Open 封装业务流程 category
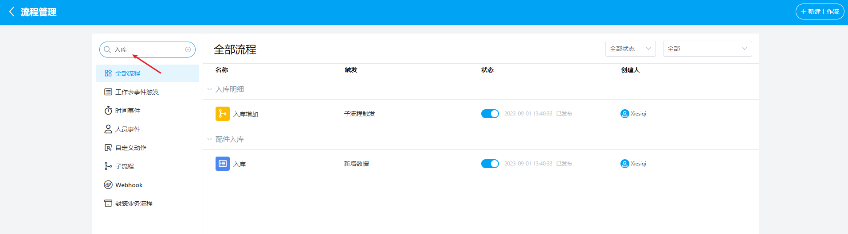 [x=147, y=203]
